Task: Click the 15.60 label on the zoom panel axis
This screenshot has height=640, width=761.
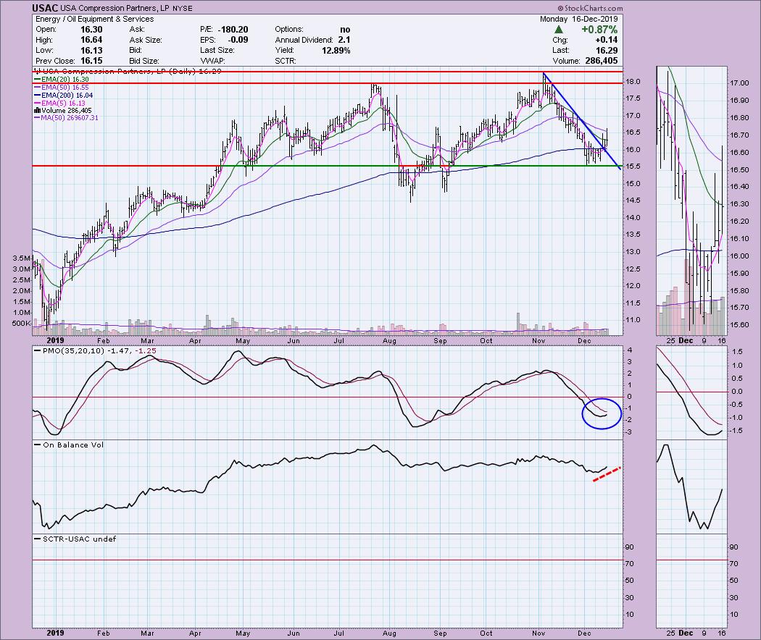Action: pos(739,325)
